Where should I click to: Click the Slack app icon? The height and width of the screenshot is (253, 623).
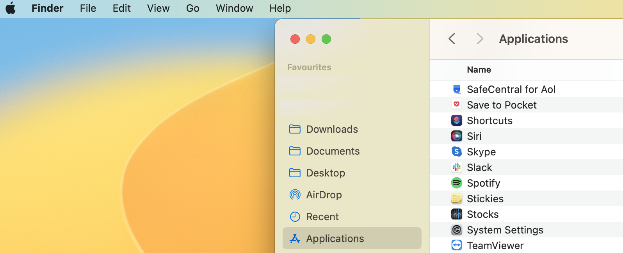pyautogui.click(x=457, y=167)
